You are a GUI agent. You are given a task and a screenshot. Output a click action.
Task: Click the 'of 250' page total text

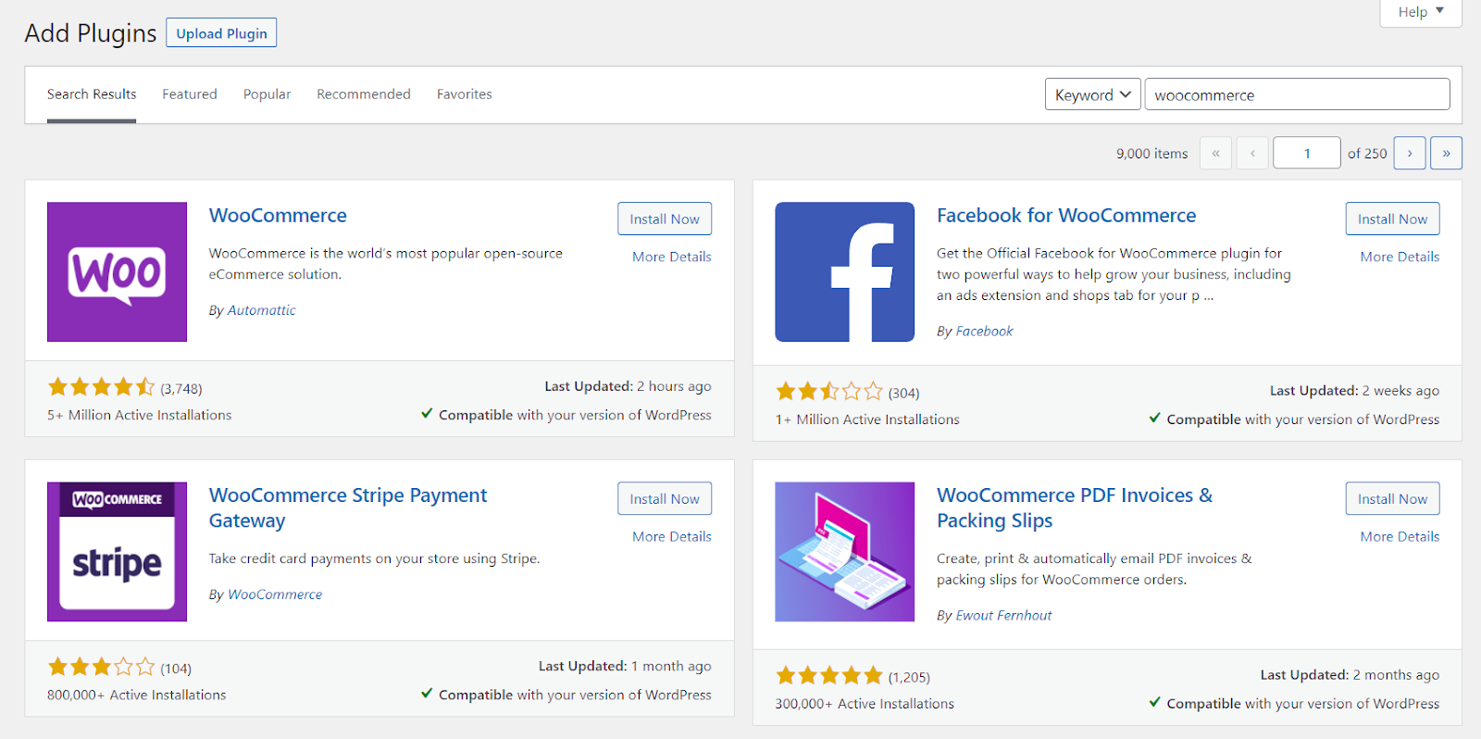coord(1367,154)
